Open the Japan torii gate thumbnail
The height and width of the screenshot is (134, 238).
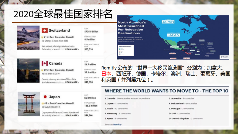click(29, 104)
